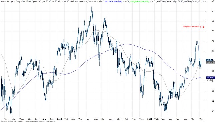Click the red 'Itt nyithat a részvény' annotation
The height and width of the screenshot is (122, 215).
pyautogui.click(x=192, y=27)
